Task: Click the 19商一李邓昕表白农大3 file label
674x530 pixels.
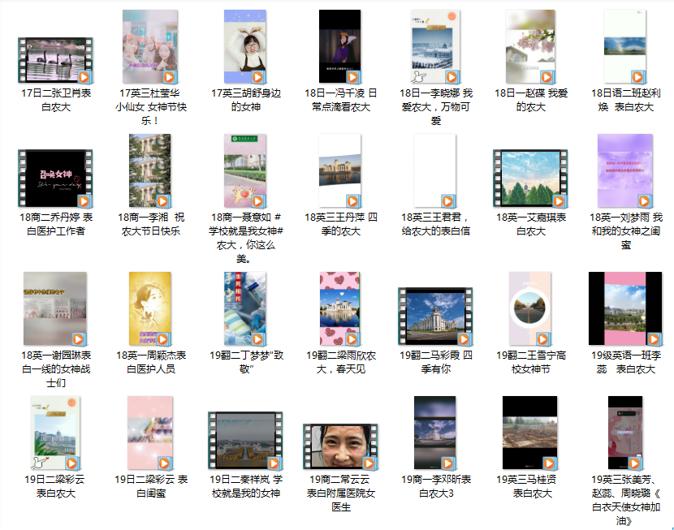Action: (x=435, y=486)
